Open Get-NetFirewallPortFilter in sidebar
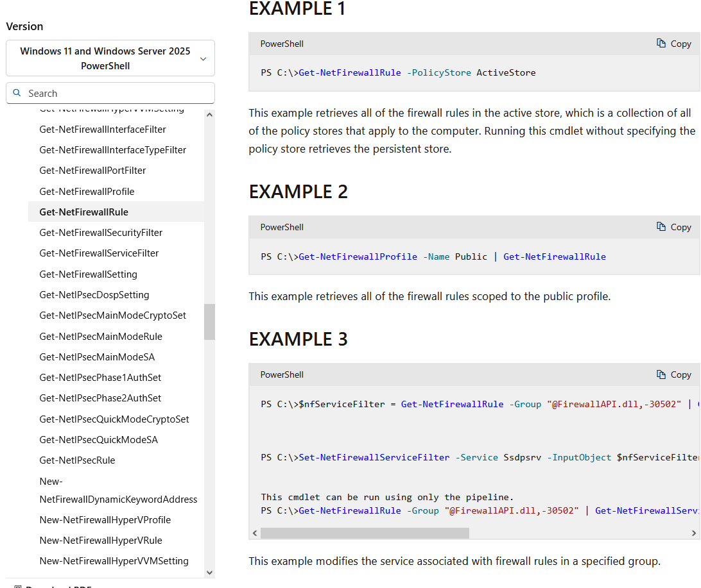Viewport: 701px width, 588px height. point(92,171)
